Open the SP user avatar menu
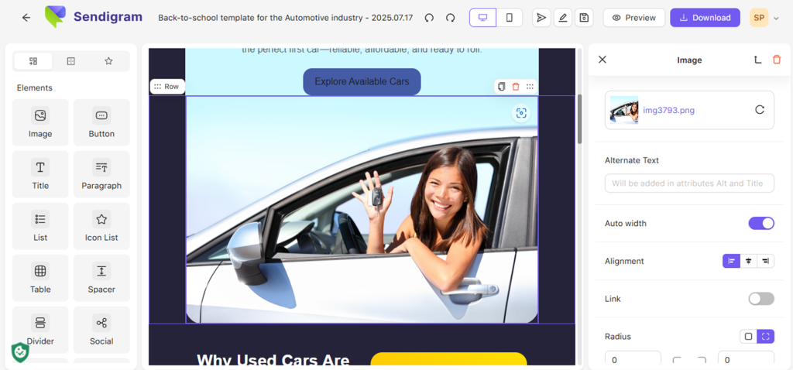793x370 pixels. (759, 18)
